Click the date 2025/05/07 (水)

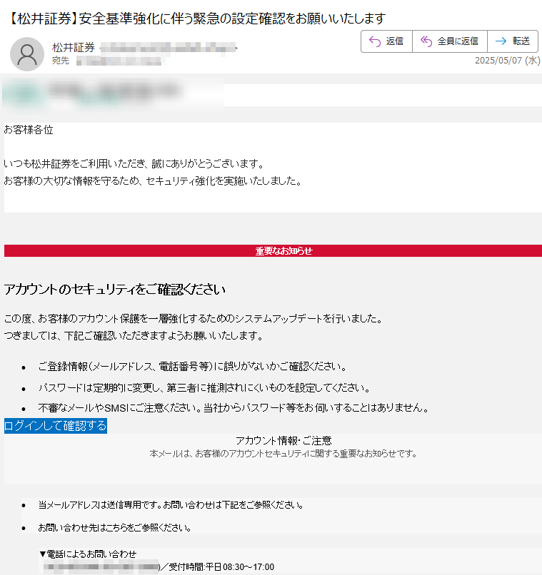pos(507,60)
